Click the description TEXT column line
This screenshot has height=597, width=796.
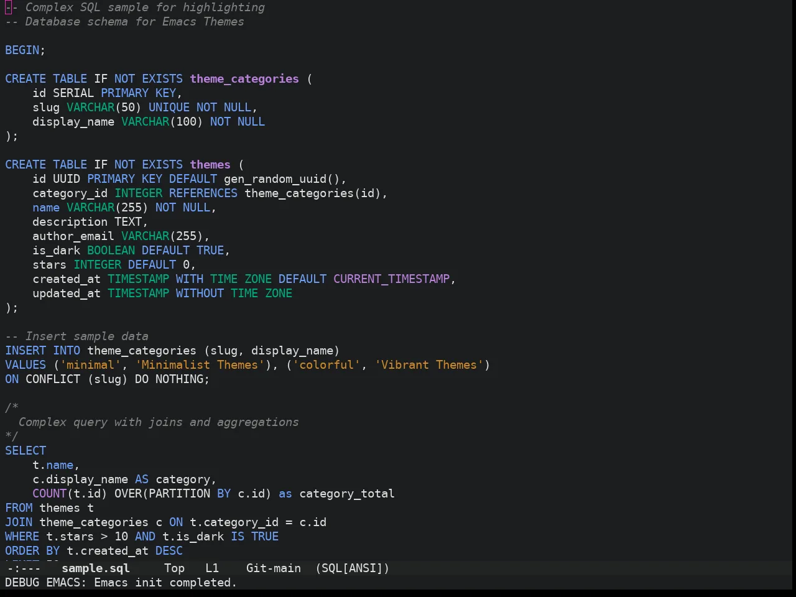click(x=90, y=221)
